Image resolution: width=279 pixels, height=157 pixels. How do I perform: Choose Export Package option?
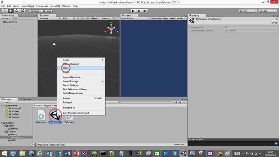(x=81, y=85)
